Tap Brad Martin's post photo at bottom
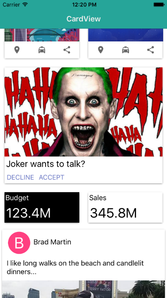This screenshot has height=298, width=167. point(83,289)
